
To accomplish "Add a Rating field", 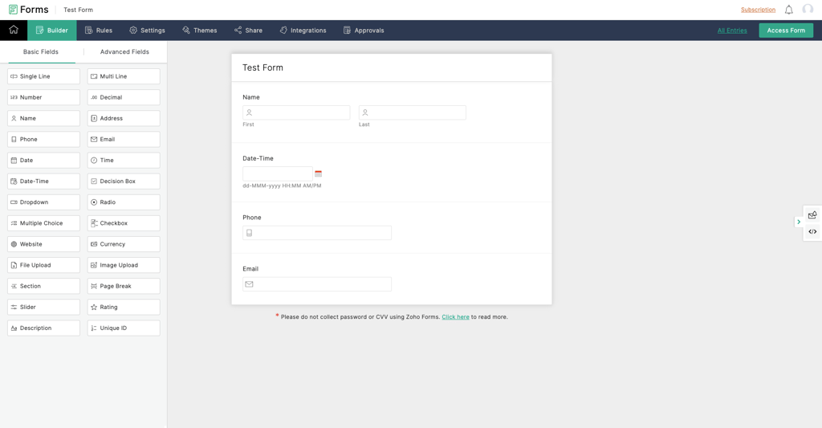I will pyautogui.click(x=124, y=307).
